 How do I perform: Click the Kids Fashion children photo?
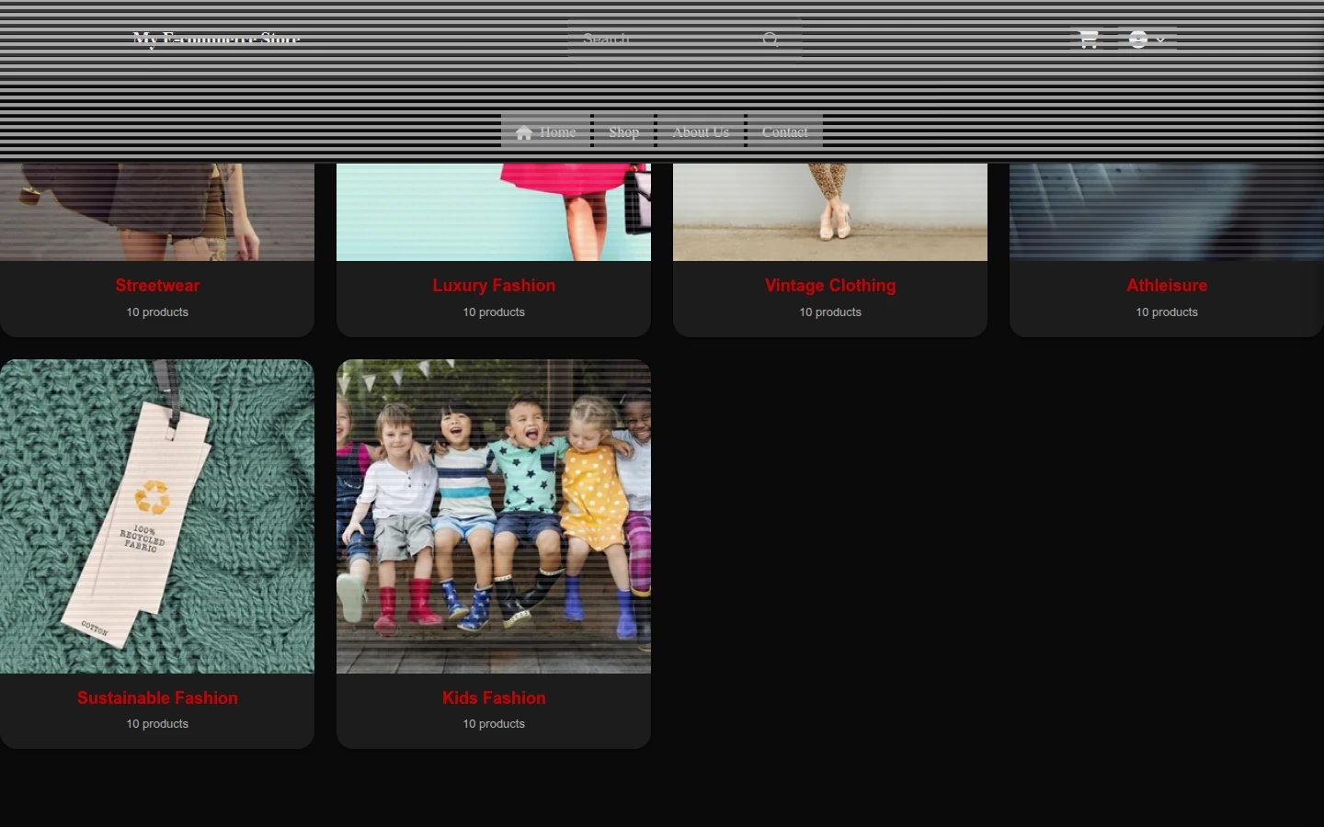click(494, 516)
